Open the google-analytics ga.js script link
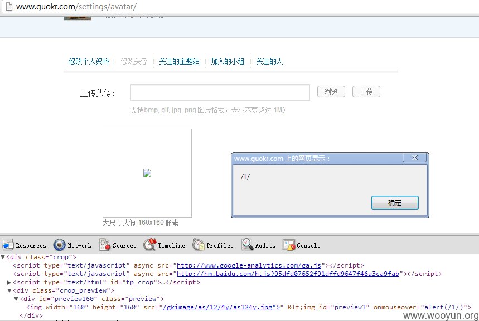Screen dimensions: 479x321 click(x=249, y=265)
